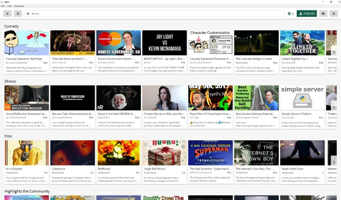Open simple server Python thumbnail
The image size is (341, 200).
tap(302, 98)
